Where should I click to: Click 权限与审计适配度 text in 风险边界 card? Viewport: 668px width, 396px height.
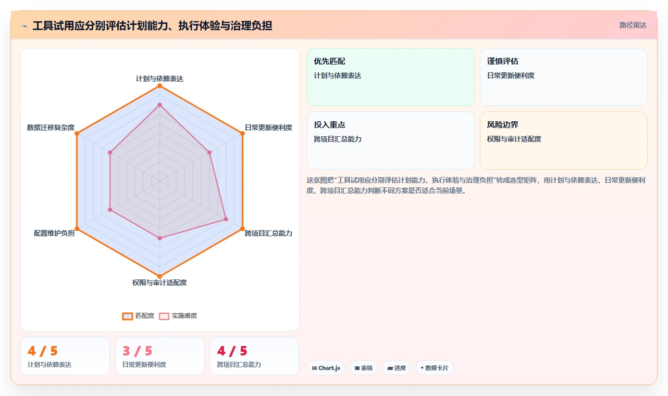tap(514, 139)
